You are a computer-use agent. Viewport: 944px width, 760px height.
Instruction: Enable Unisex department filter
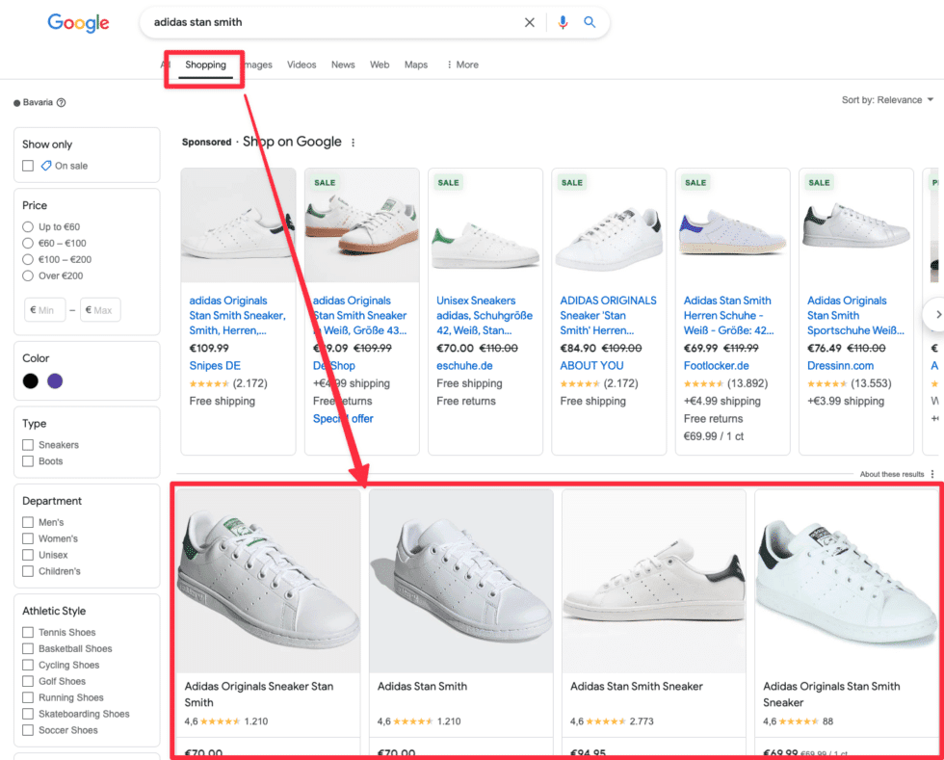point(28,555)
